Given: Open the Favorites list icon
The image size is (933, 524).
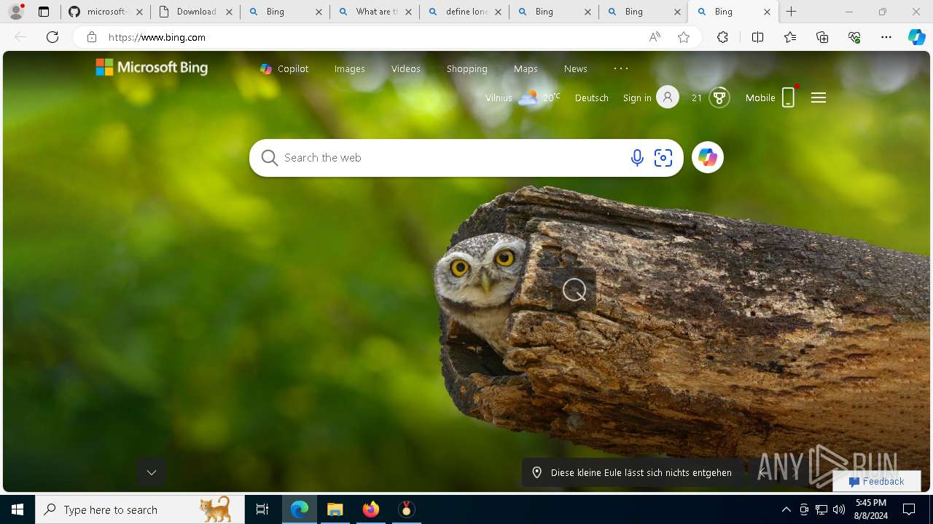Looking at the screenshot, I should [790, 37].
